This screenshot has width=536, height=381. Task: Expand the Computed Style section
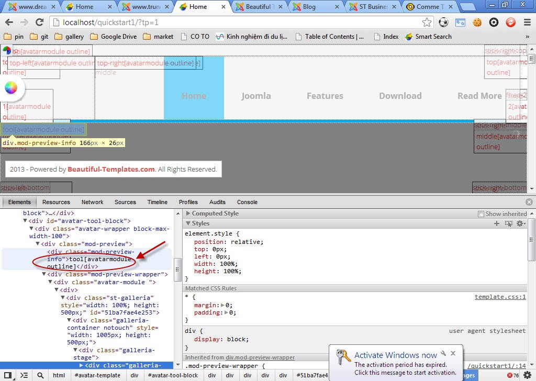pos(188,213)
